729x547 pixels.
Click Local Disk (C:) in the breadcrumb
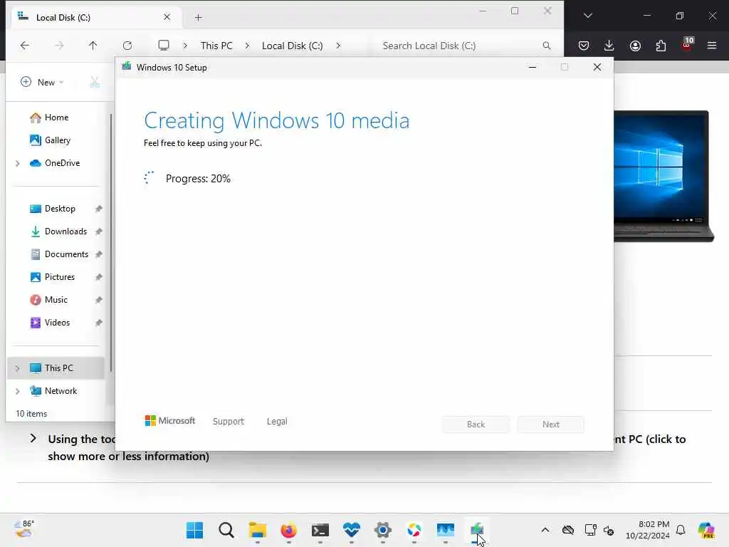[x=292, y=46]
